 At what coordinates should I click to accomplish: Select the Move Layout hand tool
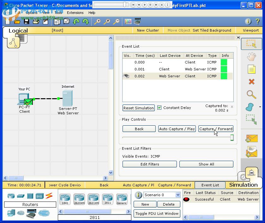tap(251, 57)
